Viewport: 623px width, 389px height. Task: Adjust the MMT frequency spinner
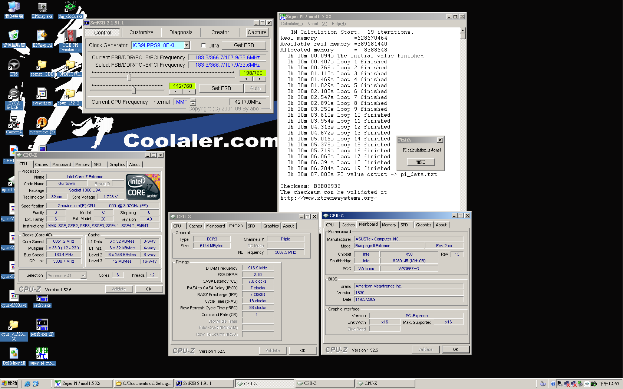pyautogui.click(x=193, y=102)
